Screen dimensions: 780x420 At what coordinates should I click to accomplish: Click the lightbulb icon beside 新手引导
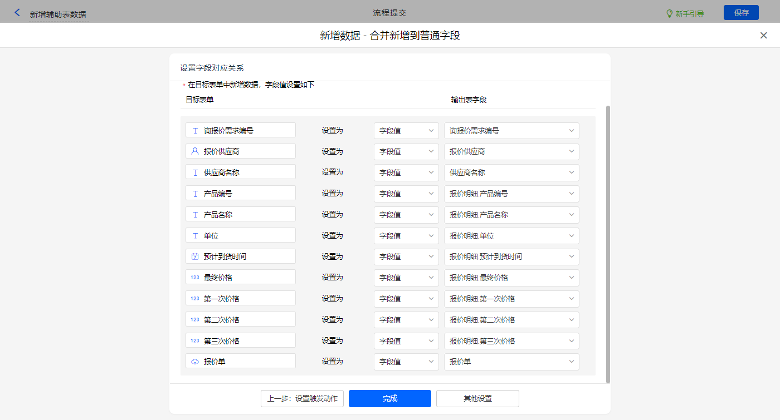coord(669,13)
